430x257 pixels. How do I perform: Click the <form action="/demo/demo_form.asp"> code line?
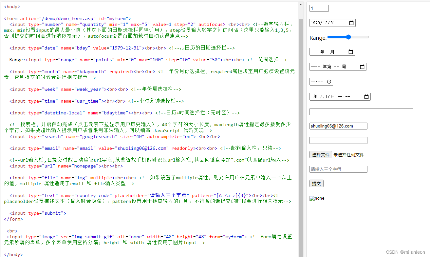point(67,18)
